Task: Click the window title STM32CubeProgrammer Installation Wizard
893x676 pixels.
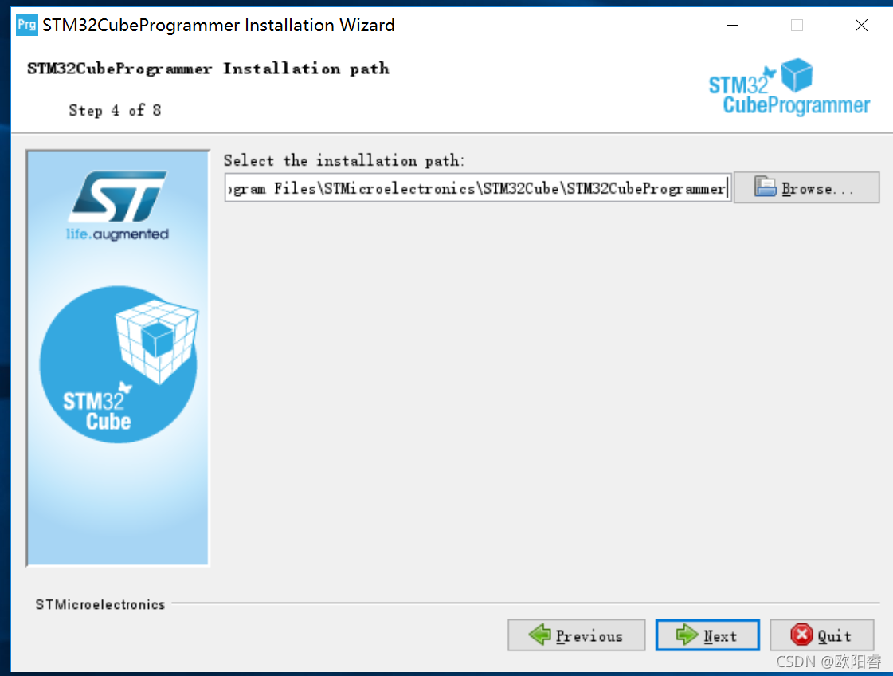Action: tap(218, 25)
